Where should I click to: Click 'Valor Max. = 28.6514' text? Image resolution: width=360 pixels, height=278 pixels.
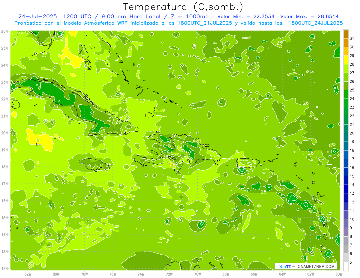pyautogui.click(x=309, y=16)
